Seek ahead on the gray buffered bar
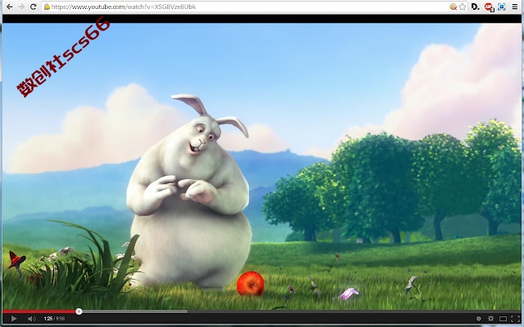524x327 pixels. (134, 311)
